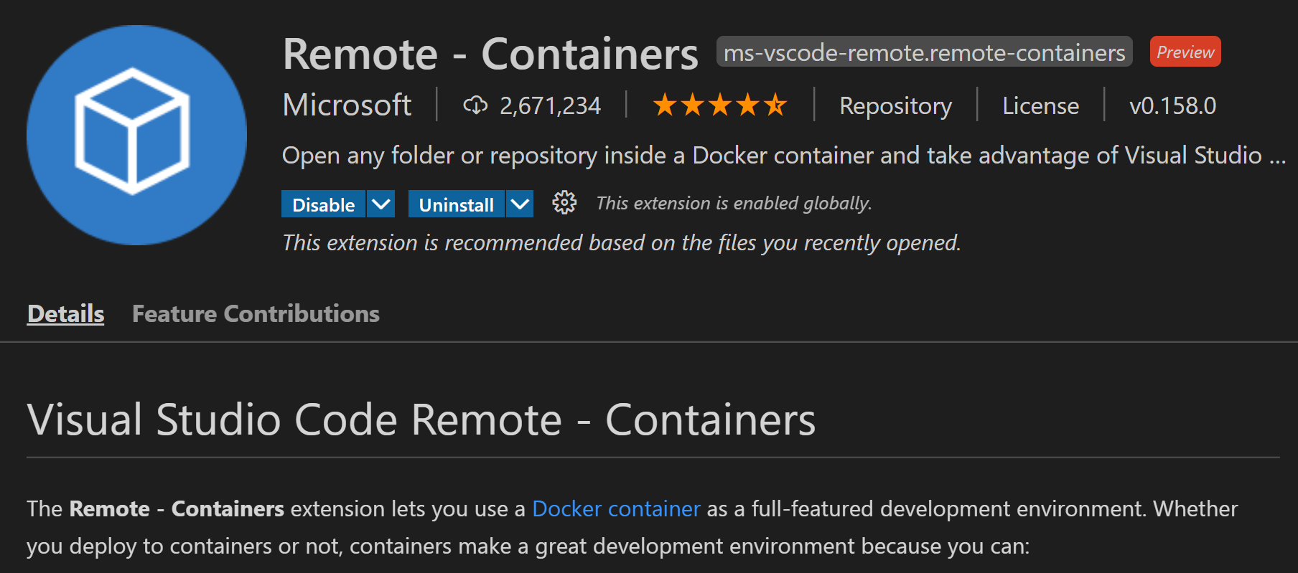Open the License link
The height and width of the screenshot is (573, 1298).
point(1040,106)
